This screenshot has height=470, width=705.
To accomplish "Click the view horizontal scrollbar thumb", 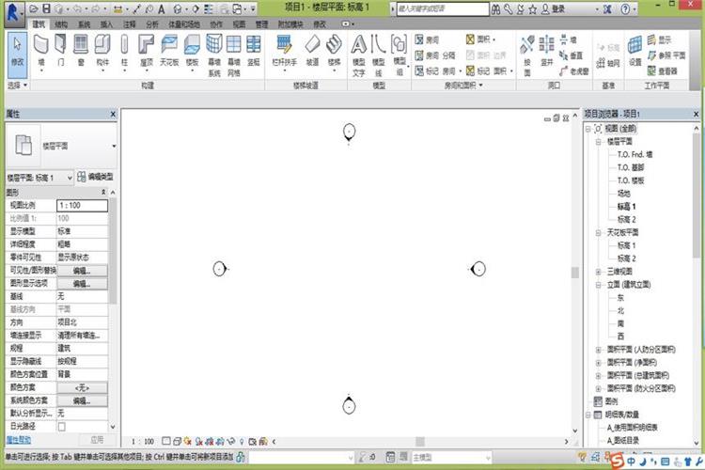I will pyautogui.click(x=419, y=442).
